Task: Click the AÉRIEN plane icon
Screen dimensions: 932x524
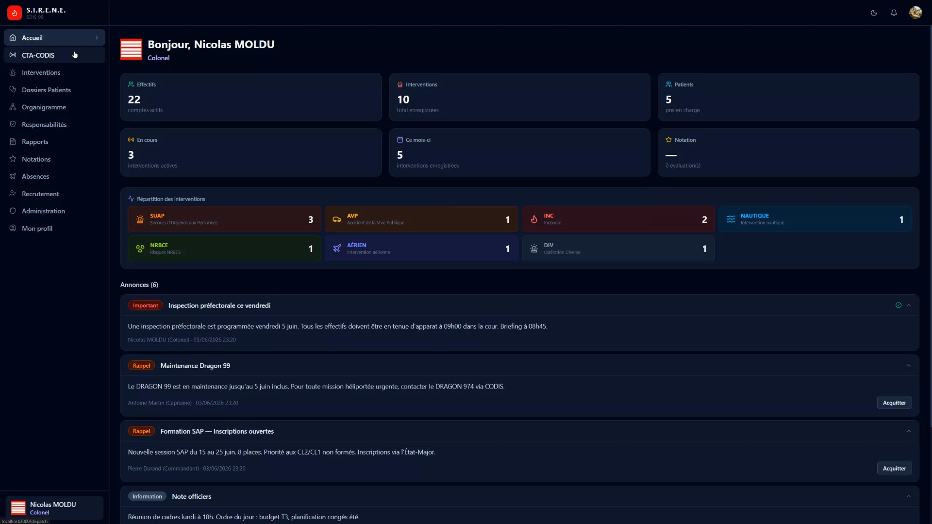Action: click(x=337, y=249)
